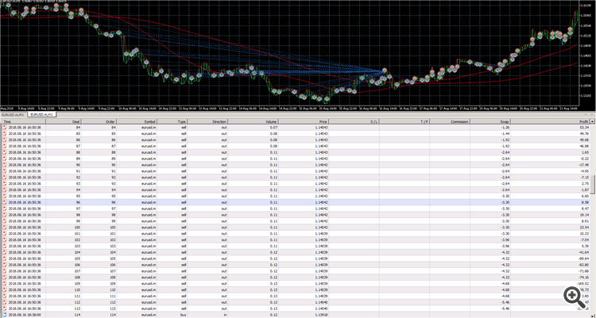
Task: Click the sell deal icon for deal 88
Action: [x=5, y=152]
